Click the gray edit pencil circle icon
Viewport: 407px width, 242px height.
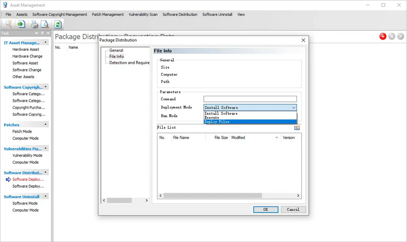coord(401,36)
